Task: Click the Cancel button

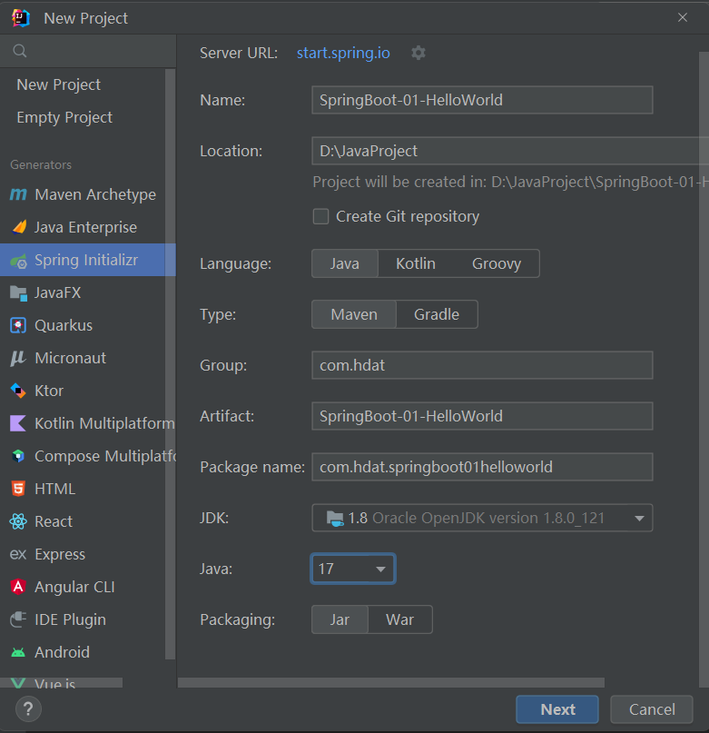Action: pos(652,709)
